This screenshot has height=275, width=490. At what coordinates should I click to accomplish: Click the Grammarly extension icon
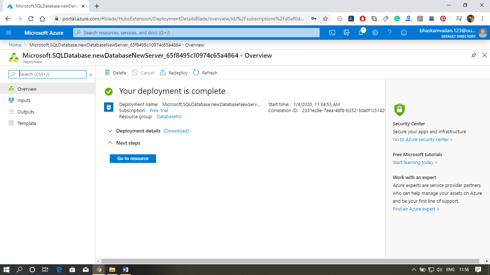click(397, 19)
